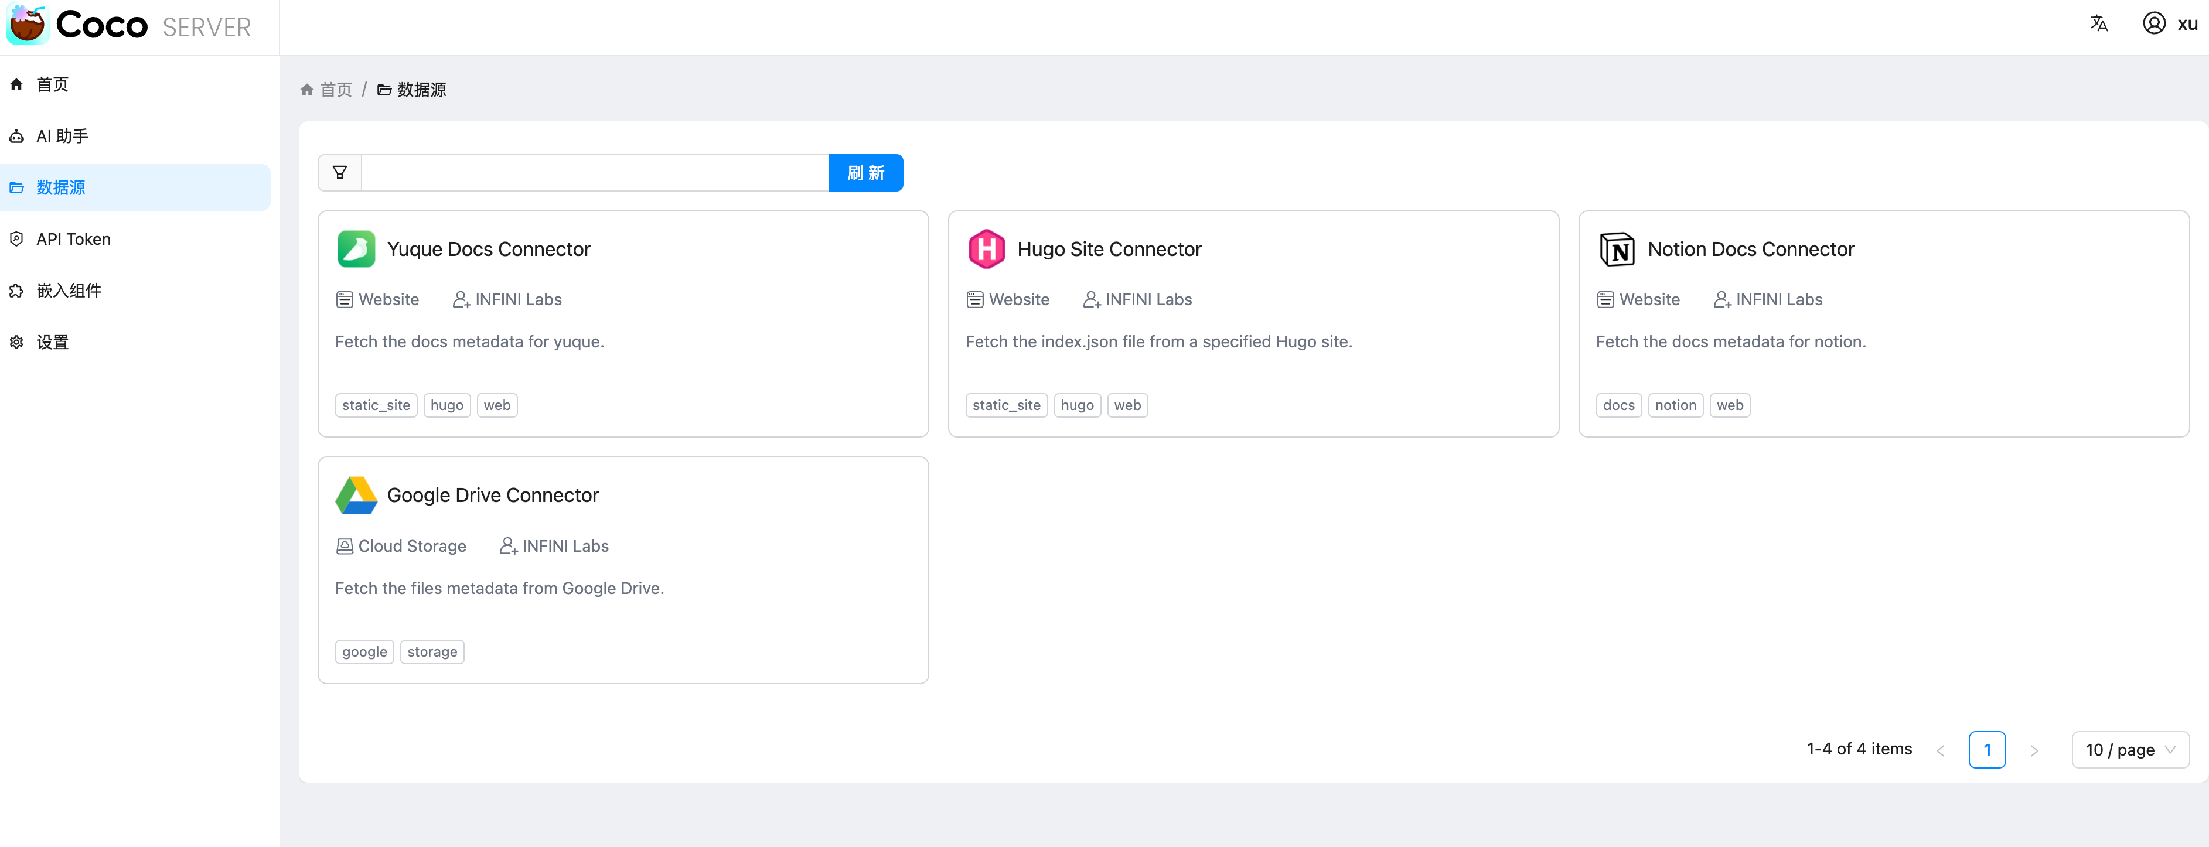Image resolution: width=2209 pixels, height=847 pixels.
Task: Open the 10 / page size dropdown
Action: pos(2130,750)
